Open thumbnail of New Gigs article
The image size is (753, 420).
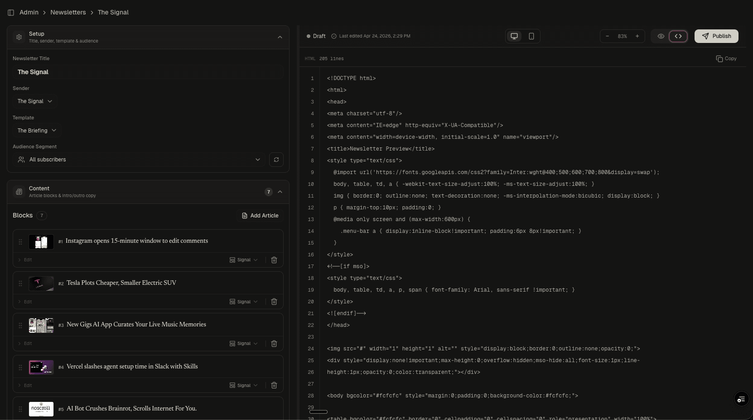41,326
